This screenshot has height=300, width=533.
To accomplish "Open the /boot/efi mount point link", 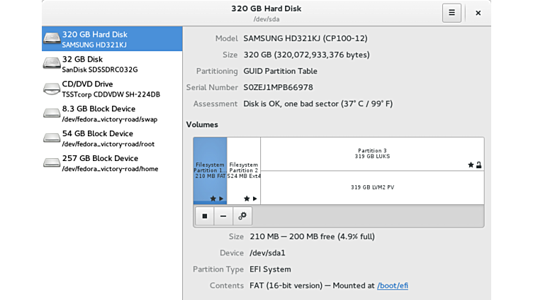I will pyautogui.click(x=392, y=286).
